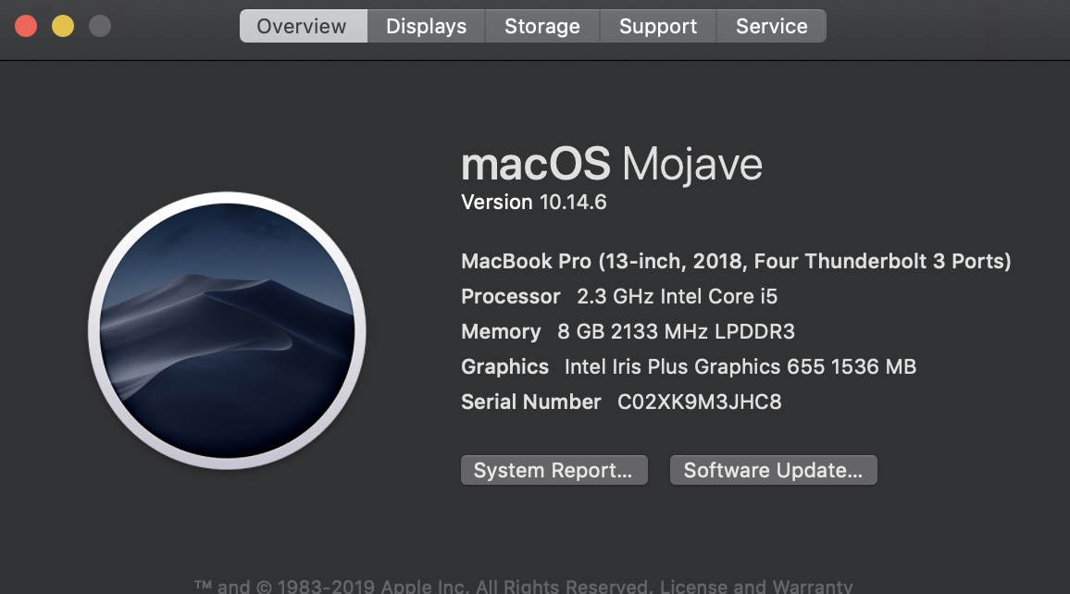Close the About This Mac window
Image resolution: width=1070 pixels, height=594 pixels.
click(x=26, y=26)
